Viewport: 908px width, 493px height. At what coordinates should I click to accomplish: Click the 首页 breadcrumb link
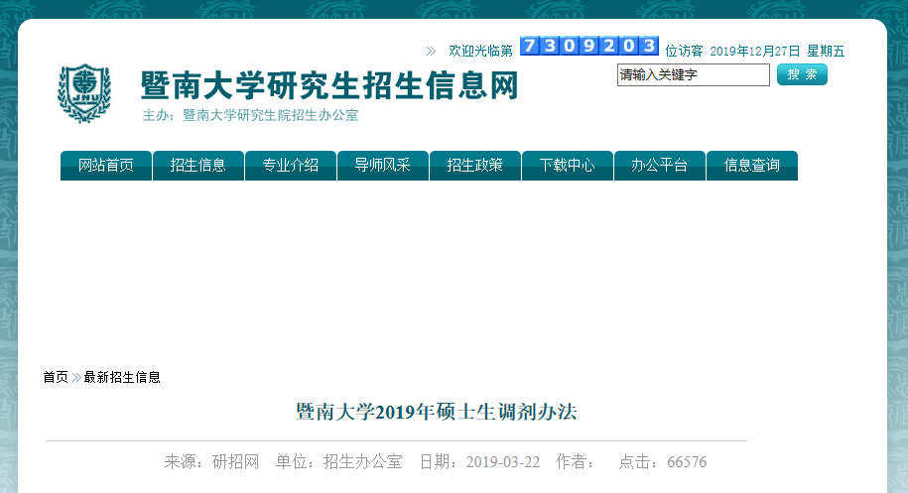56,377
